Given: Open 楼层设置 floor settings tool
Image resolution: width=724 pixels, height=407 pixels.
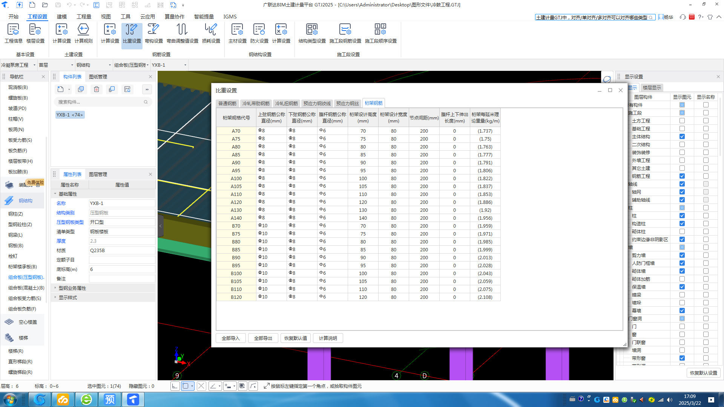Looking at the screenshot, I should (35, 33).
